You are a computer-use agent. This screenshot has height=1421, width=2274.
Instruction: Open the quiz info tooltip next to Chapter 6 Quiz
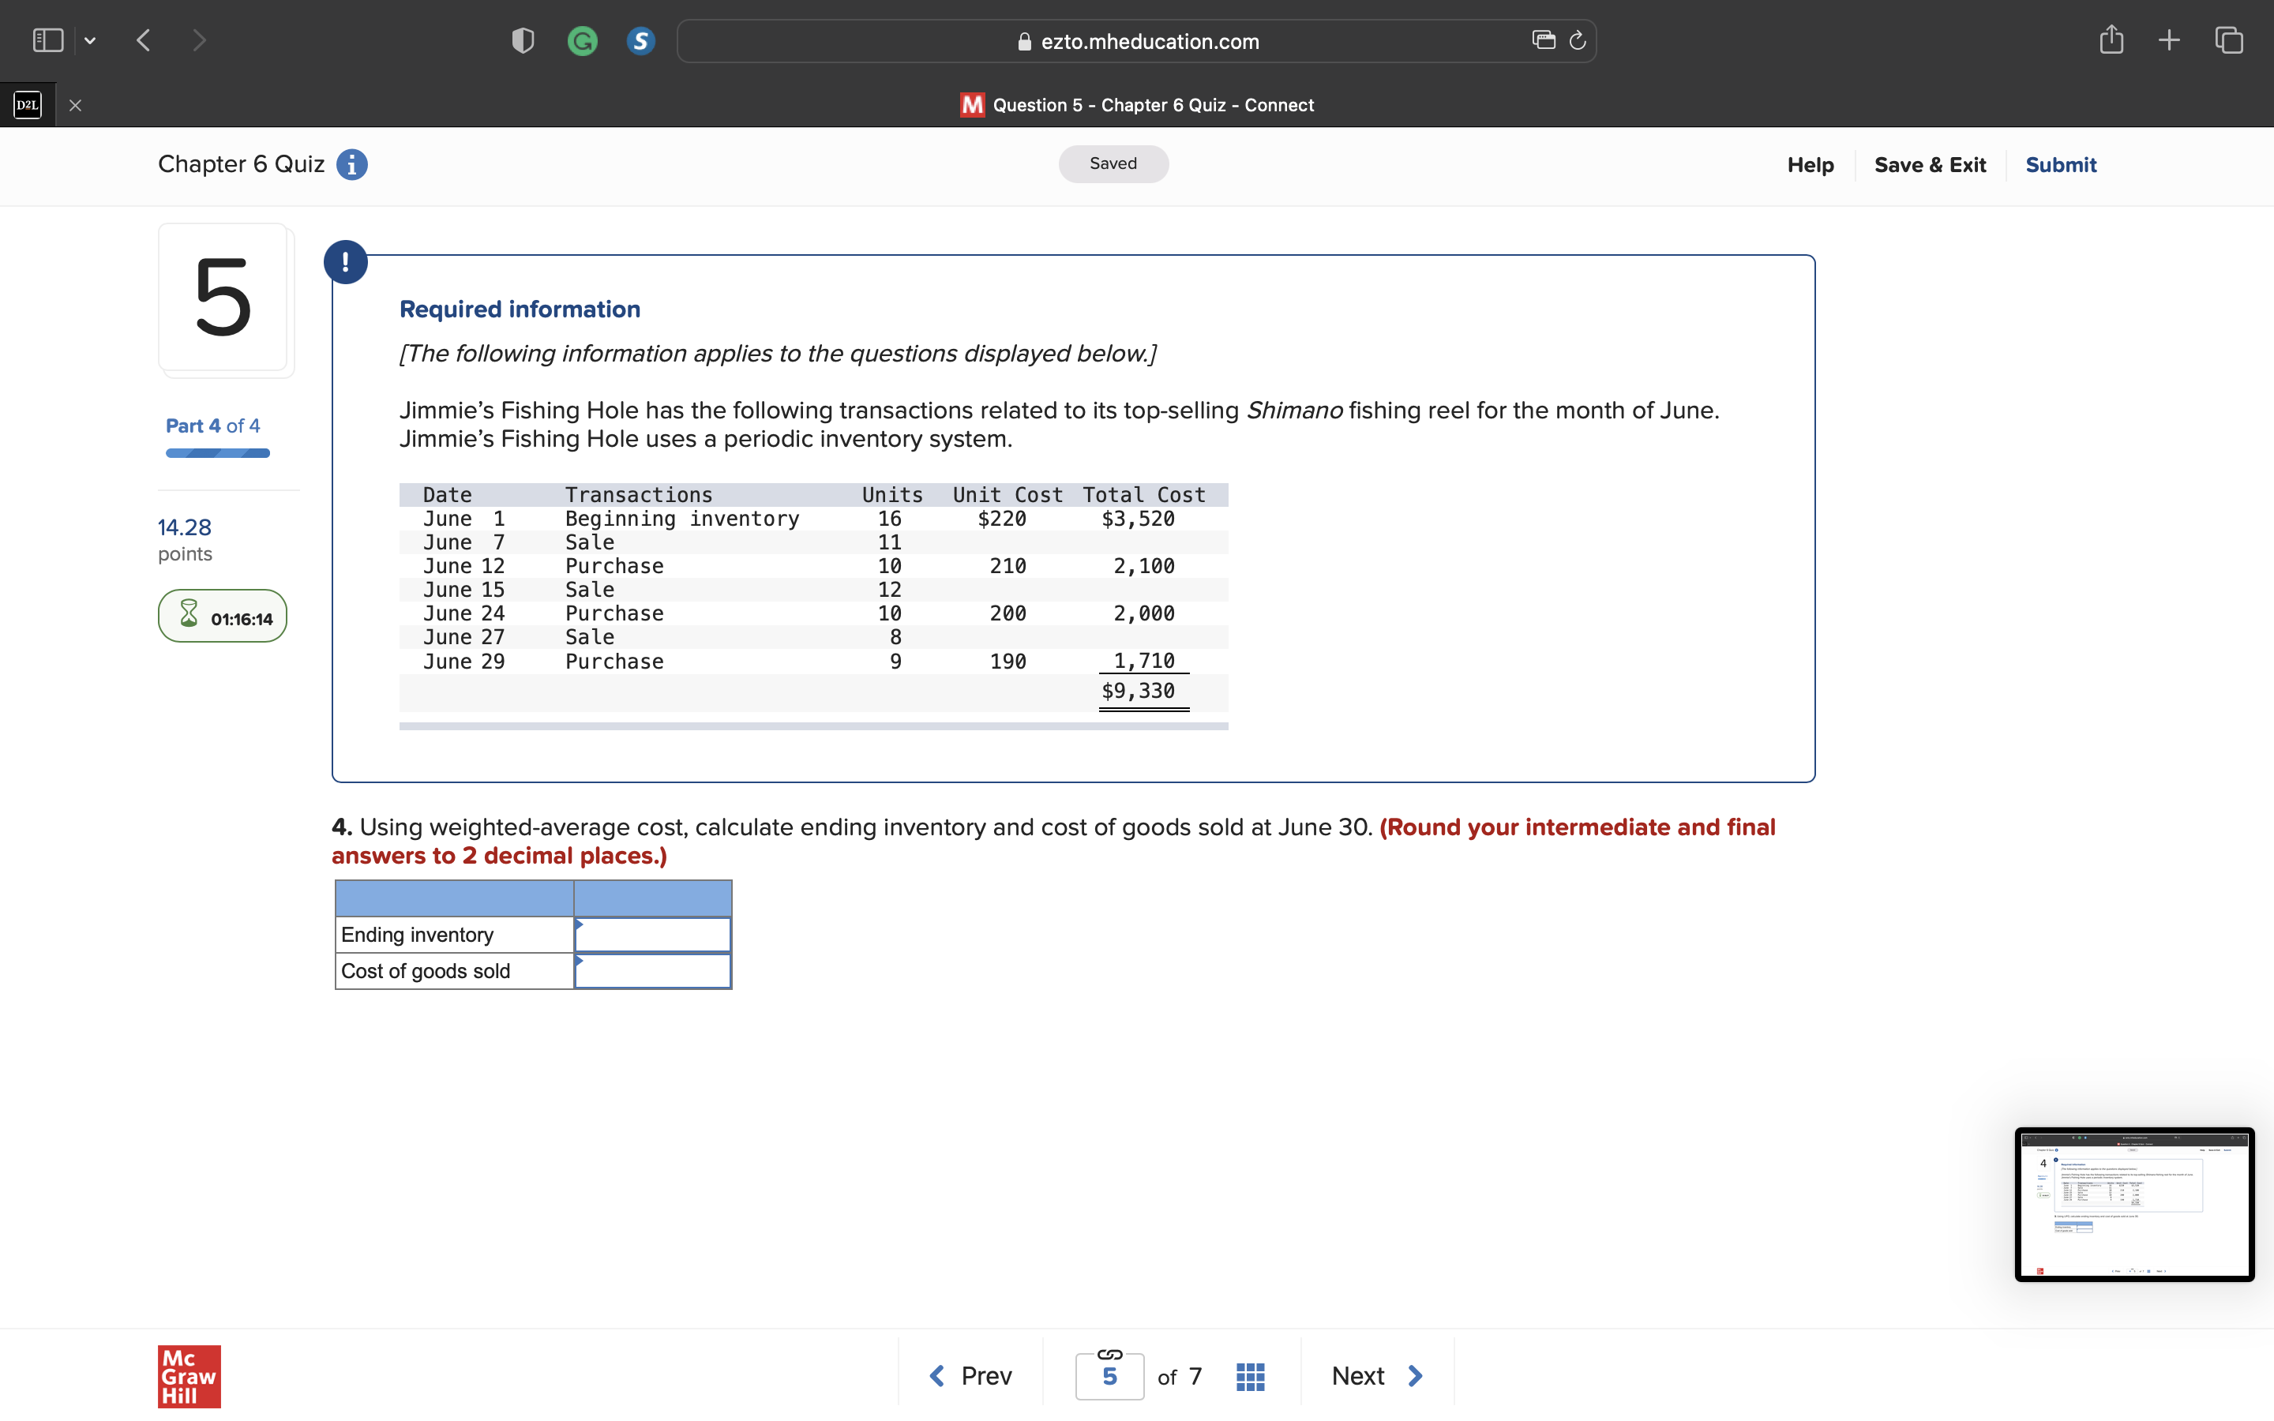(351, 164)
